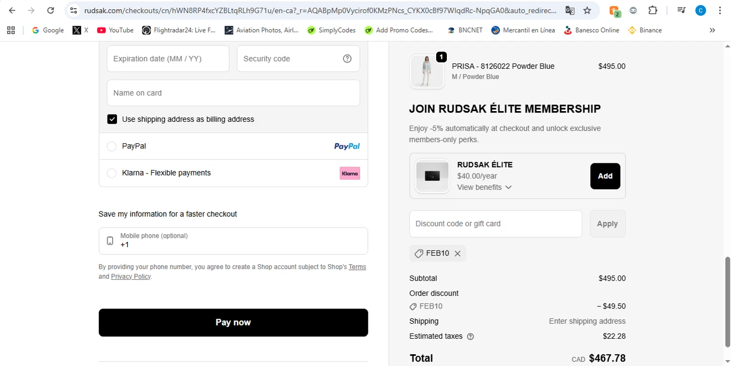
Task: Show more bookmarks via double chevron
Action: pos(712,30)
